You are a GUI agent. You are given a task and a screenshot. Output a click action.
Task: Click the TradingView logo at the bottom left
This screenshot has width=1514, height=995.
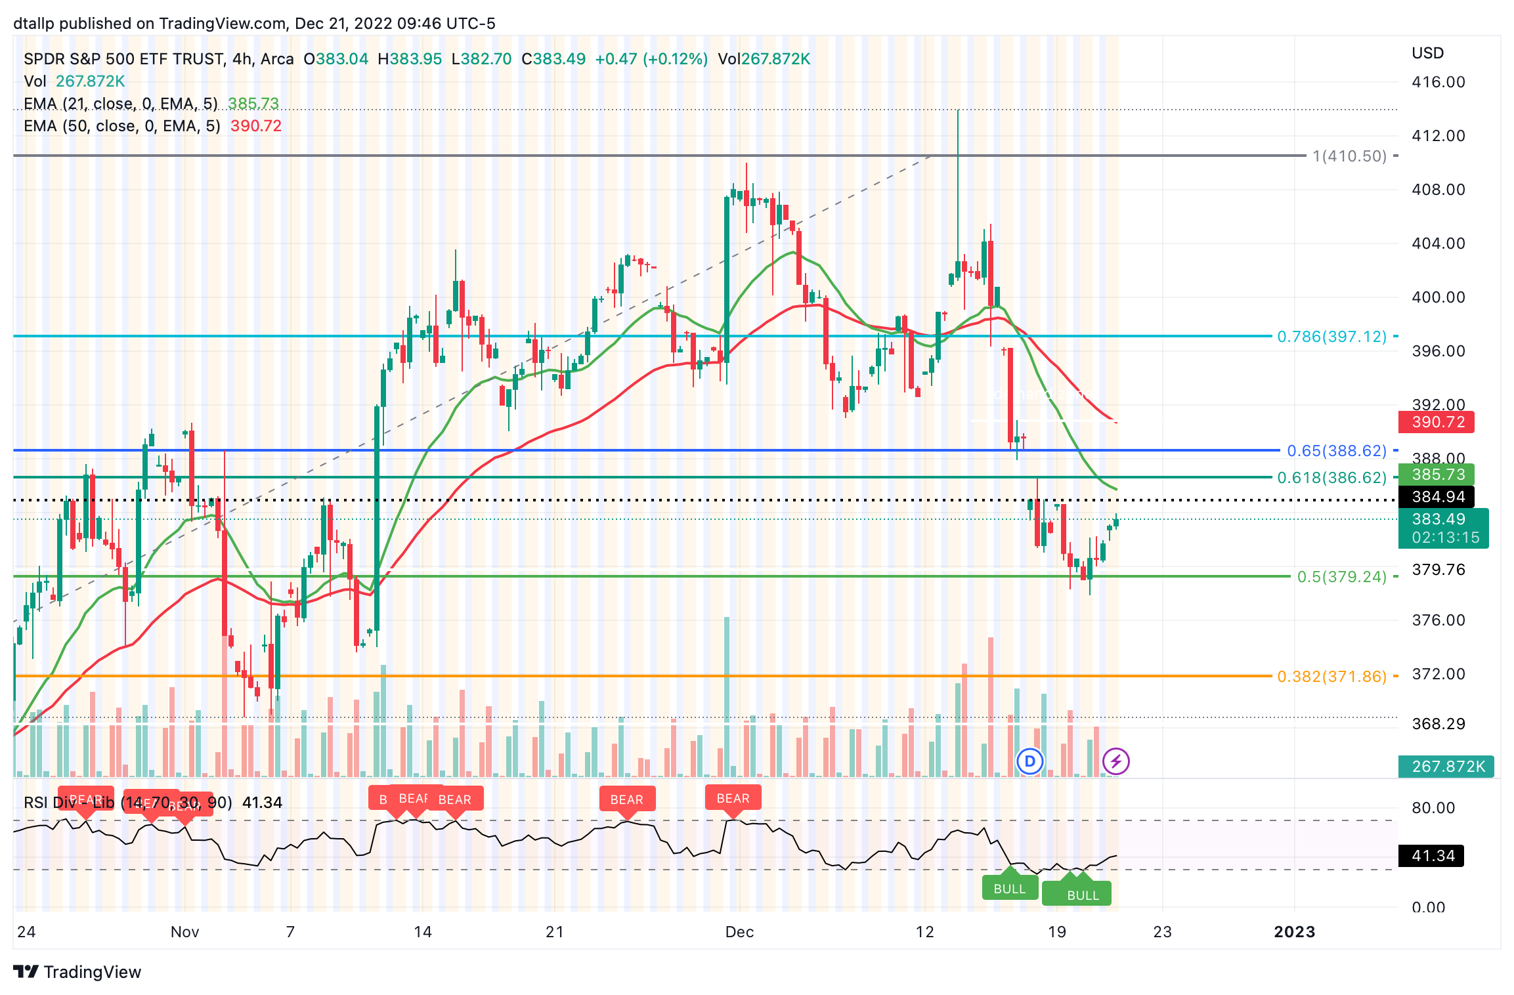(x=26, y=971)
